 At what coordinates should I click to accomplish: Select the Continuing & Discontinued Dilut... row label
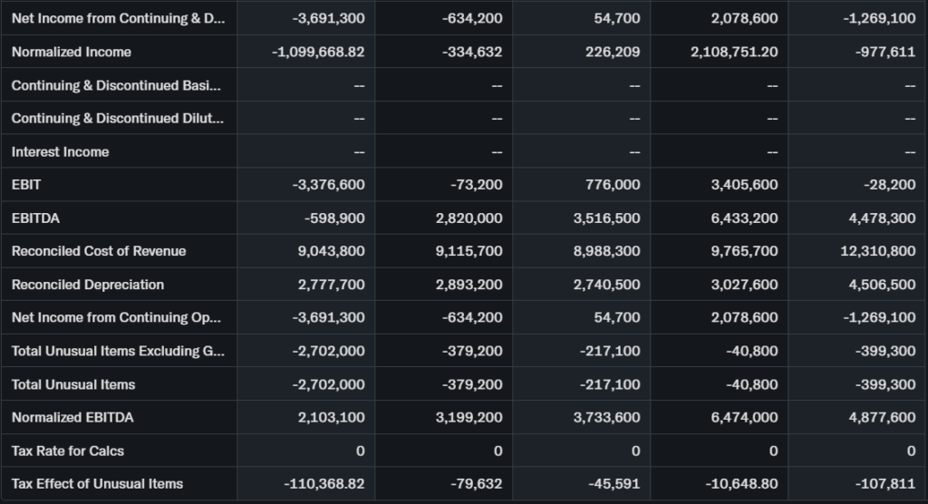tap(117, 119)
